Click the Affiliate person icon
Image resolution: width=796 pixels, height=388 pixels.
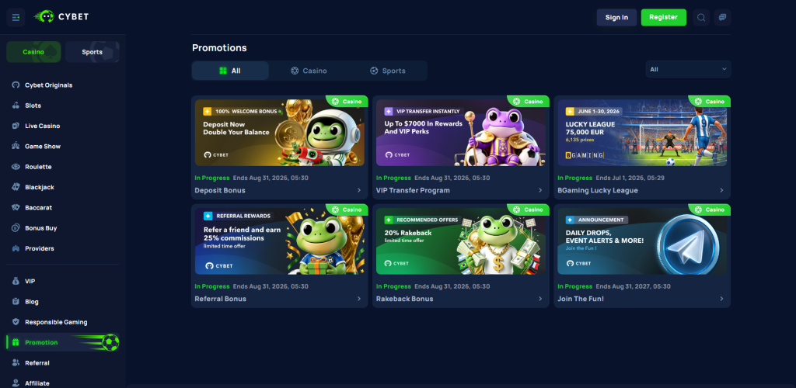click(16, 383)
